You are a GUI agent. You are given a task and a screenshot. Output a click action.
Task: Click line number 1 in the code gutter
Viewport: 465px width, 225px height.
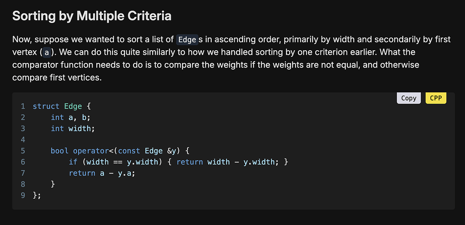pos(23,106)
